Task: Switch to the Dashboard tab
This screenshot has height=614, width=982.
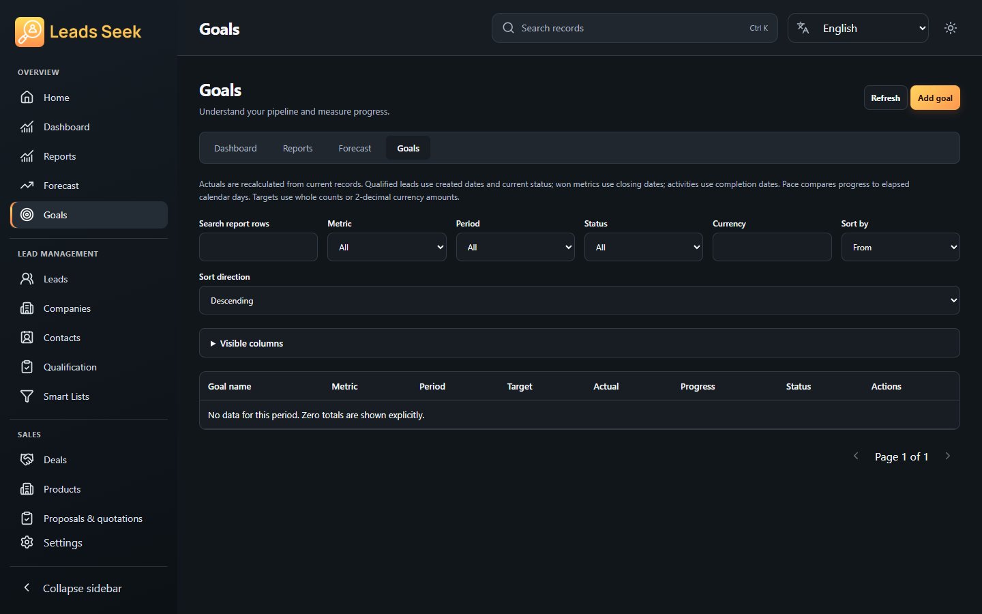Action: [235, 148]
